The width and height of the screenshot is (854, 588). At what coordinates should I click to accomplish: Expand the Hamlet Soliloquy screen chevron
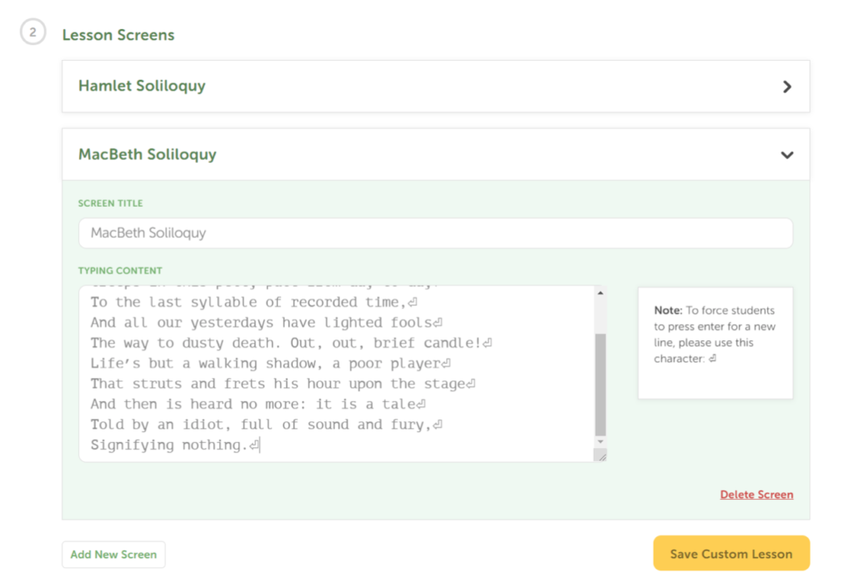pyautogui.click(x=787, y=87)
